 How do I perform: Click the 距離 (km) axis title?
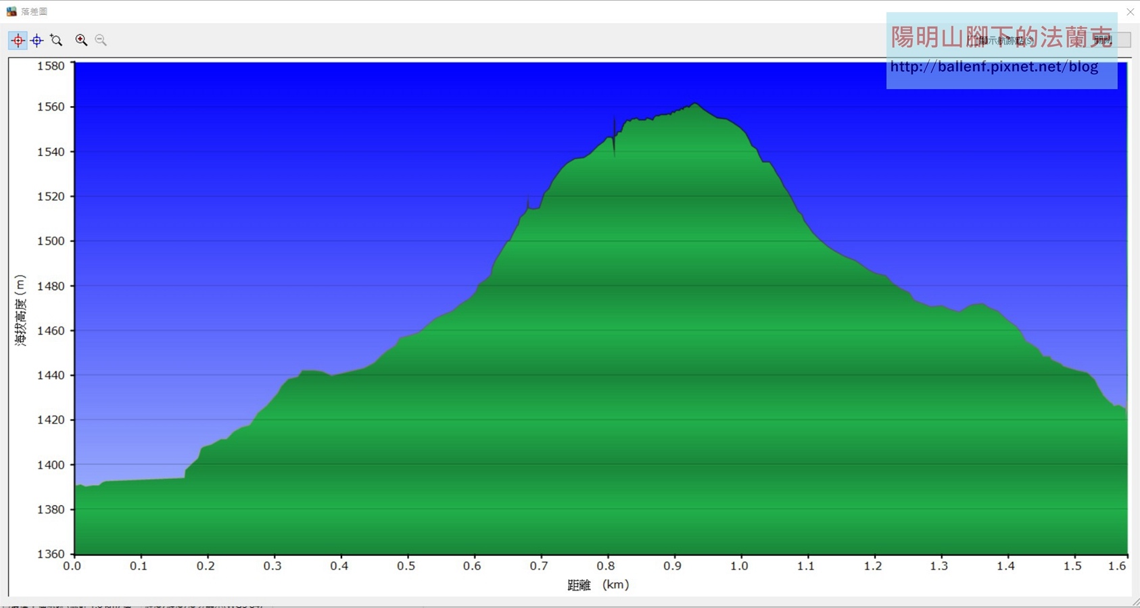[598, 585]
